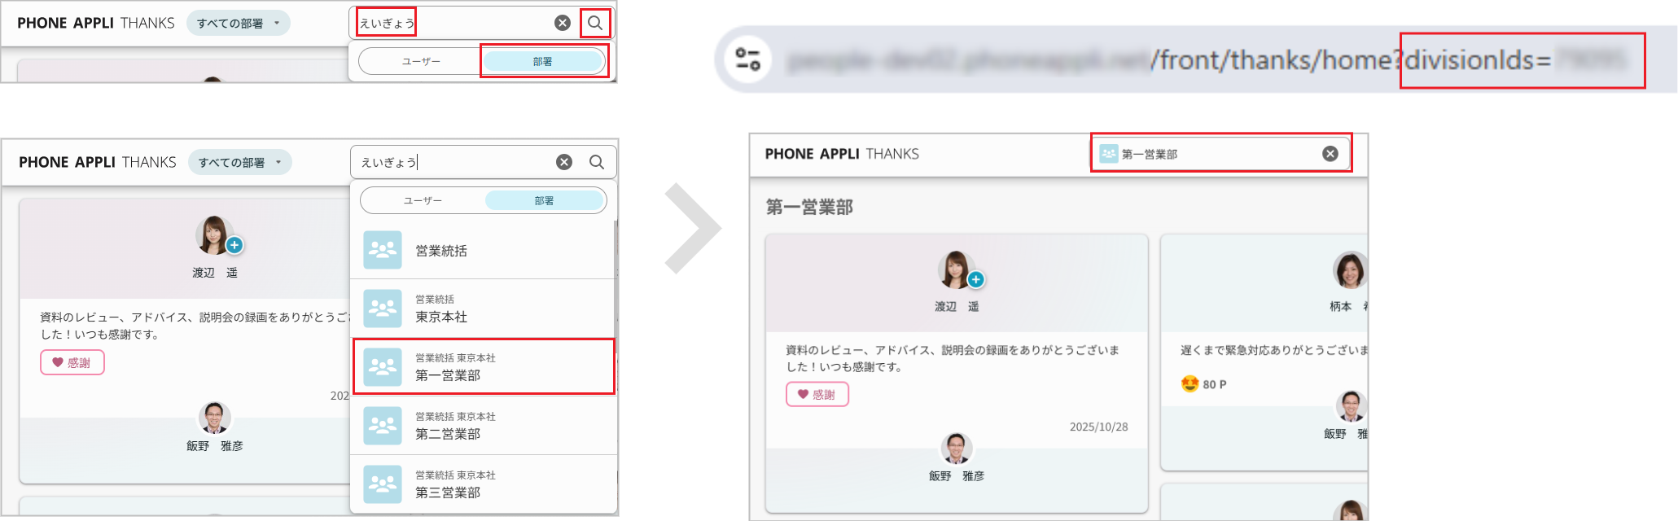Click heart 感謝 tag in results-list screenshot card
1678x521 pixels.
[x=72, y=362]
